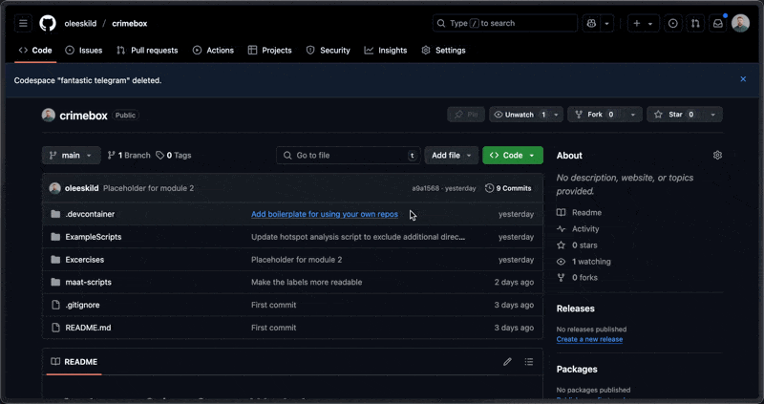Open the 9 Commits history link
The image size is (764, 404).
pos(508,188)
